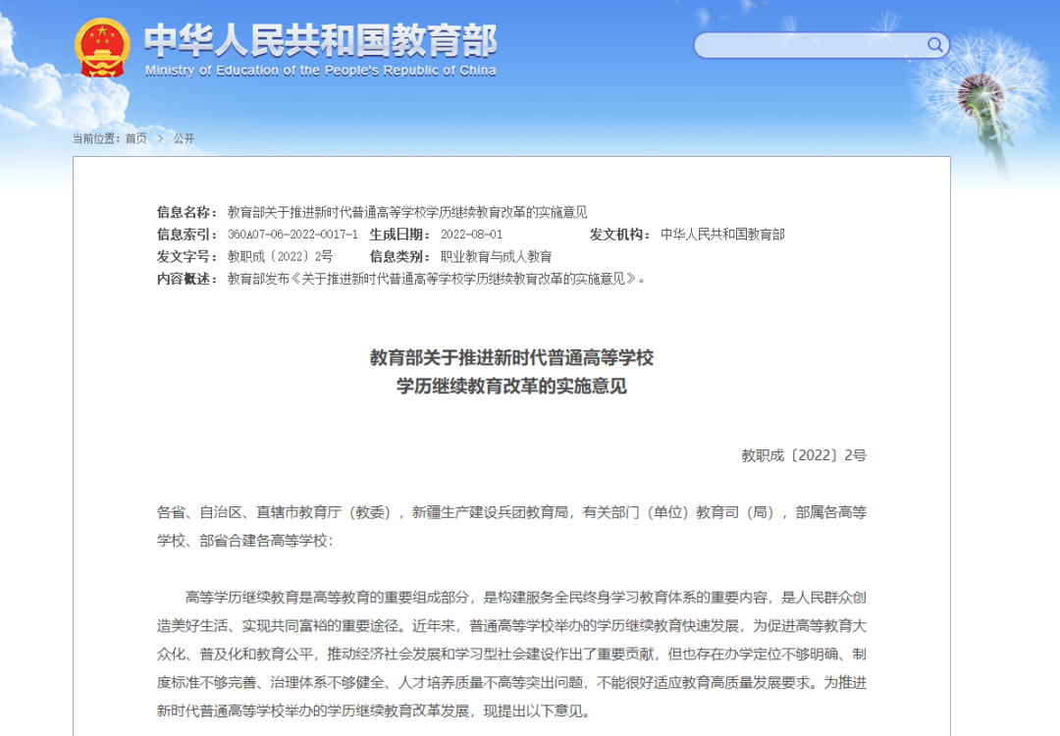Open the 公开 breadcrumb link
1060x736 pixels.
point(184,138)
